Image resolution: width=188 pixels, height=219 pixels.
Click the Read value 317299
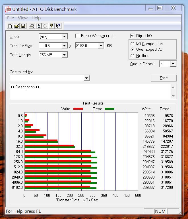coord(167,187)
